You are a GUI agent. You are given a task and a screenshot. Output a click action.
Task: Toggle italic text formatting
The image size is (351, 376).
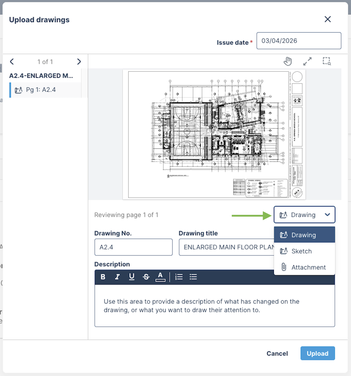point(117,277)
